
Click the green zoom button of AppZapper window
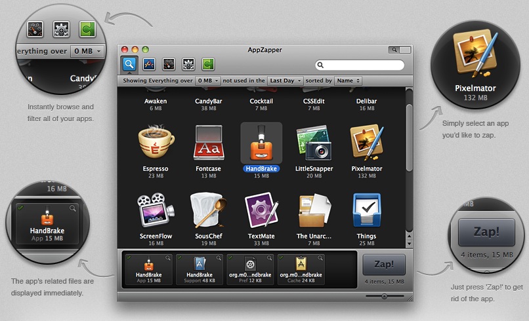[x=146, y=50]
